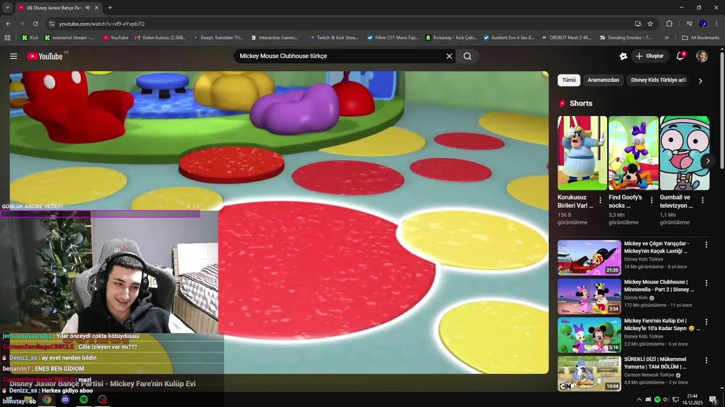The width and height of the screenshot is (725, 407).
Task: Select the Tümü filter chip
Action: coord(569,80)
